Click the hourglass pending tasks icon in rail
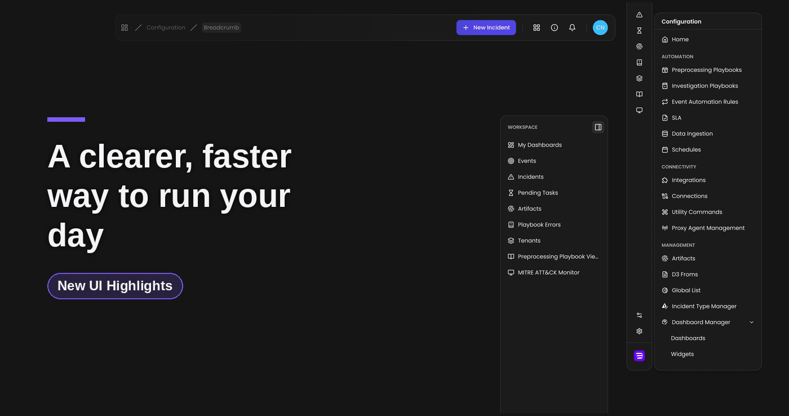The width and height of the screenshot is (789, 416). tap(639, 30)
